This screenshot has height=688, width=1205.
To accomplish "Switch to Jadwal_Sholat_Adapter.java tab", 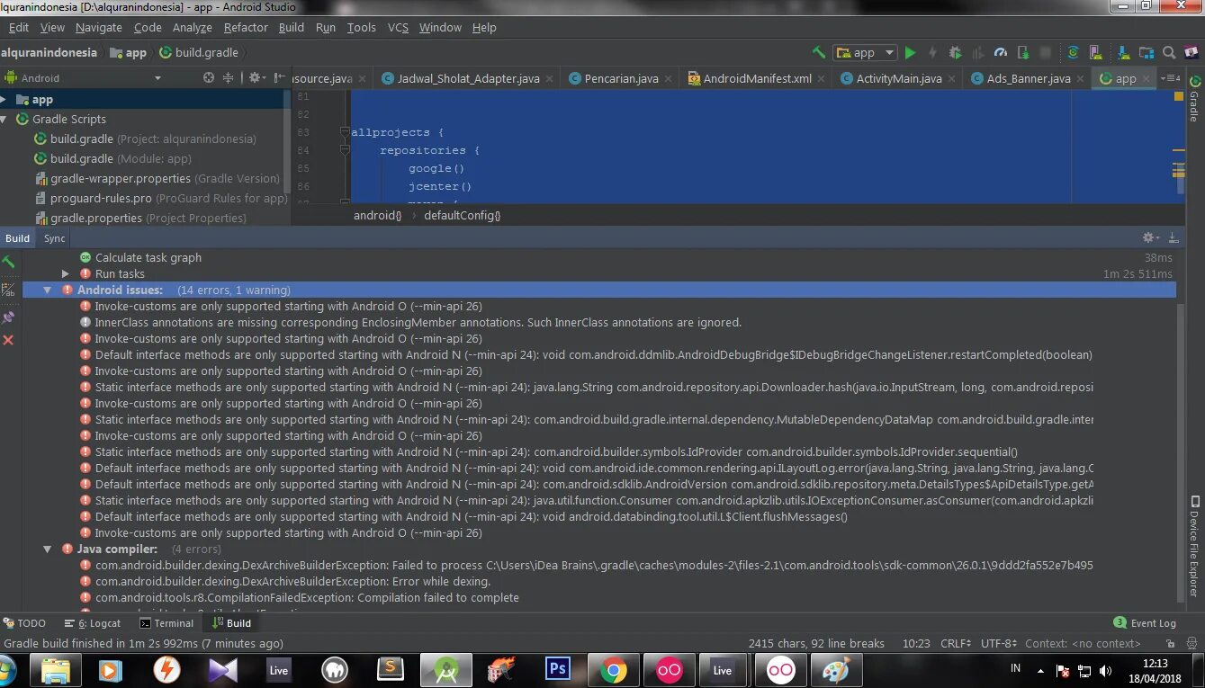I will click(468, 78).
